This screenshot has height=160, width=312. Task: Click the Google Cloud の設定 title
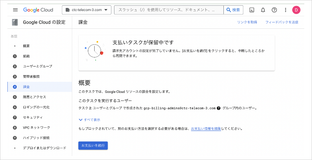(44, 22)
